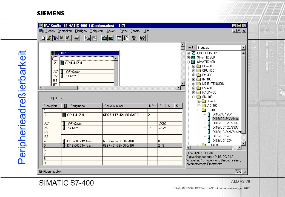Viewport: 285px width, 197px height.
Task: Create a new station with New icon
Action: click(43, 38)
